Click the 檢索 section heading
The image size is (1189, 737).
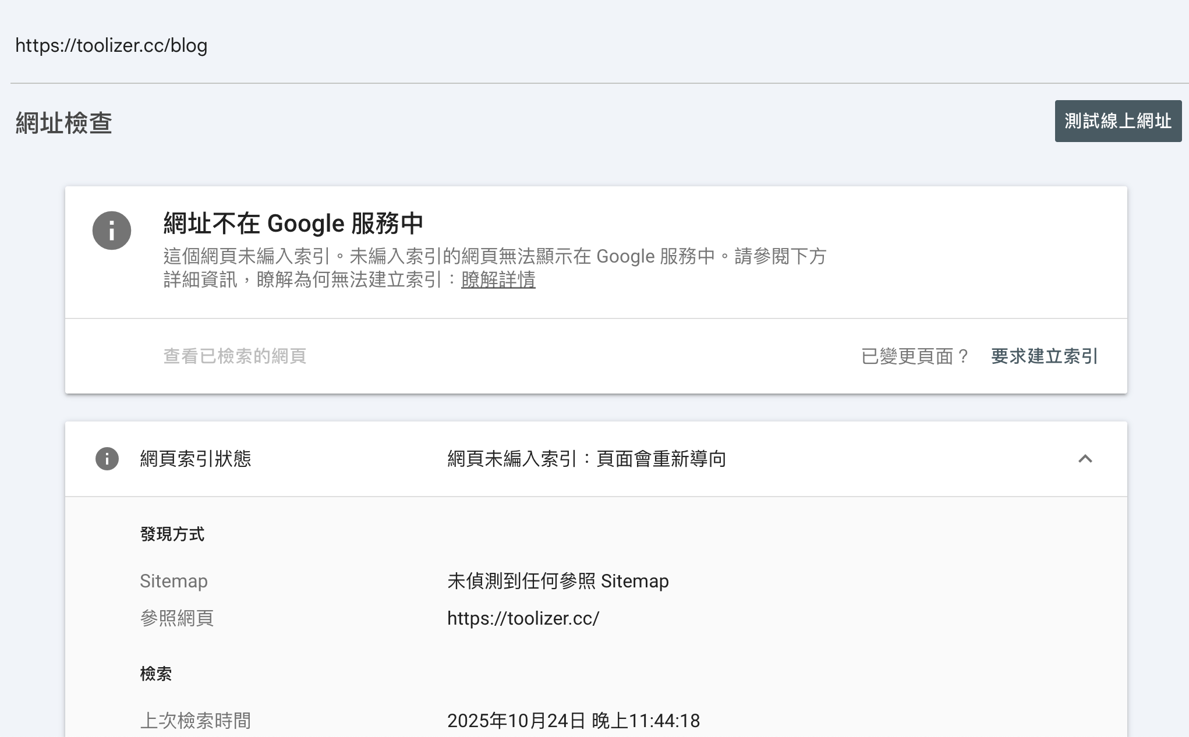coord(156,674)
